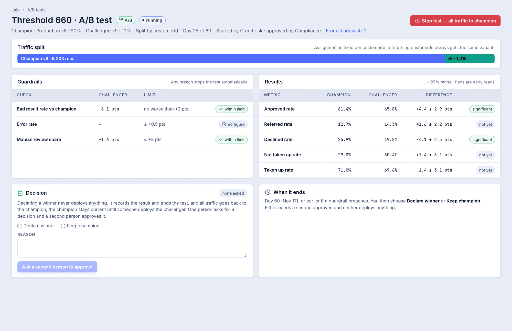
Task: Click the DIFFERENCE column header
Action: coord(439,95)
